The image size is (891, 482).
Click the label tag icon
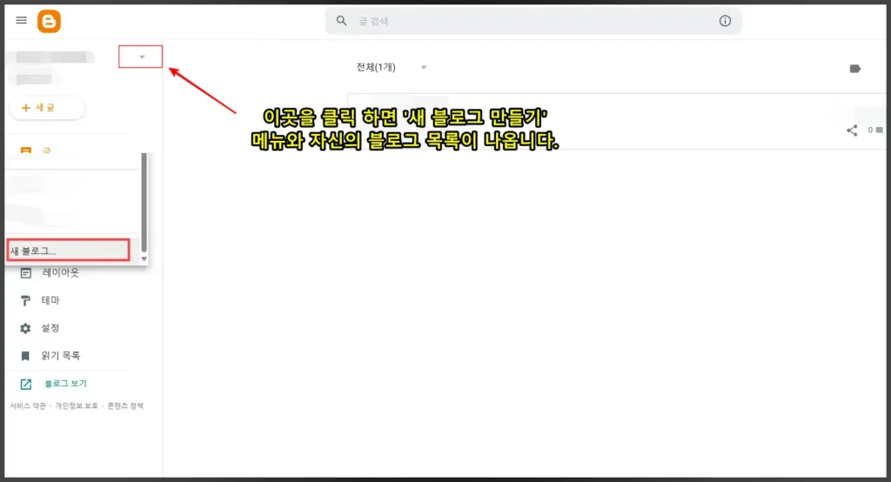coord(854,69)
